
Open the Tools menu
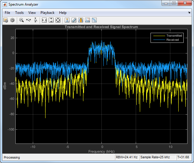(19, 13)
